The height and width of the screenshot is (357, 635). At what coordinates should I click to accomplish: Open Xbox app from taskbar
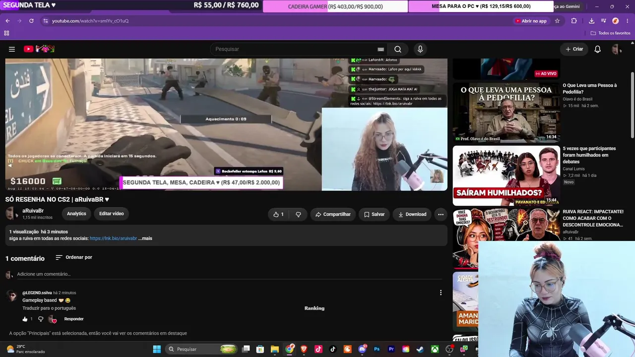(435, 349)
